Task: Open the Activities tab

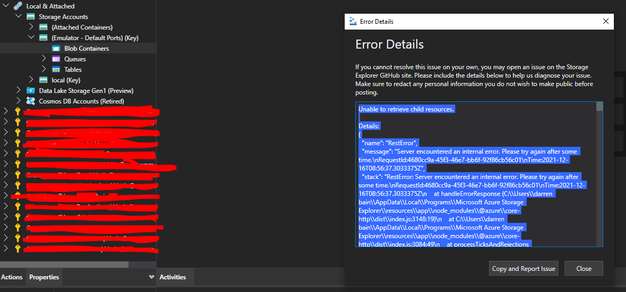Action: pos(173,277)
